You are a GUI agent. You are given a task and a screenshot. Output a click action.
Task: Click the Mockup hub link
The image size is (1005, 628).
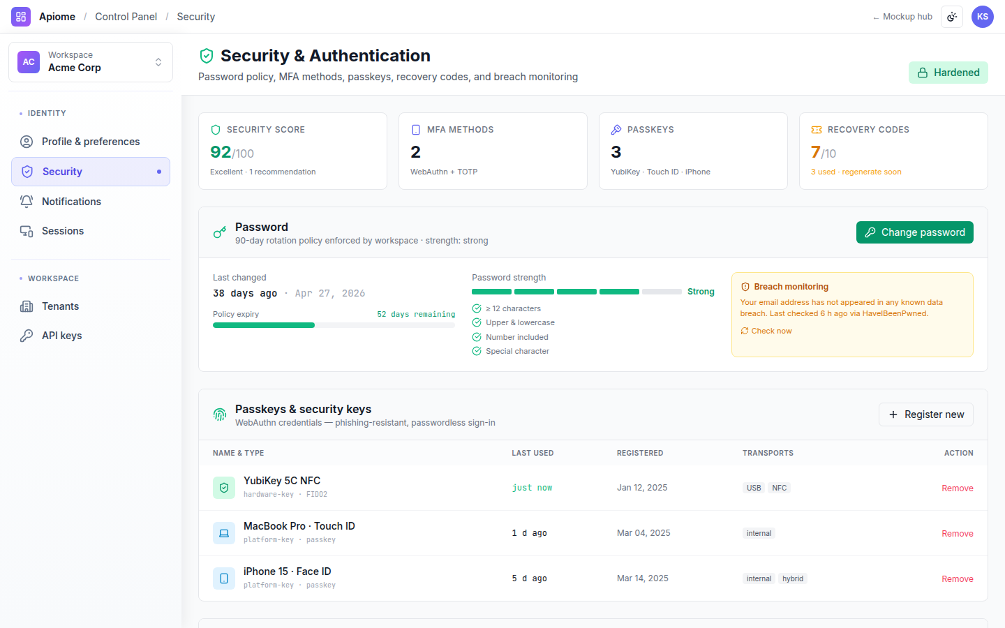[902, 17]
